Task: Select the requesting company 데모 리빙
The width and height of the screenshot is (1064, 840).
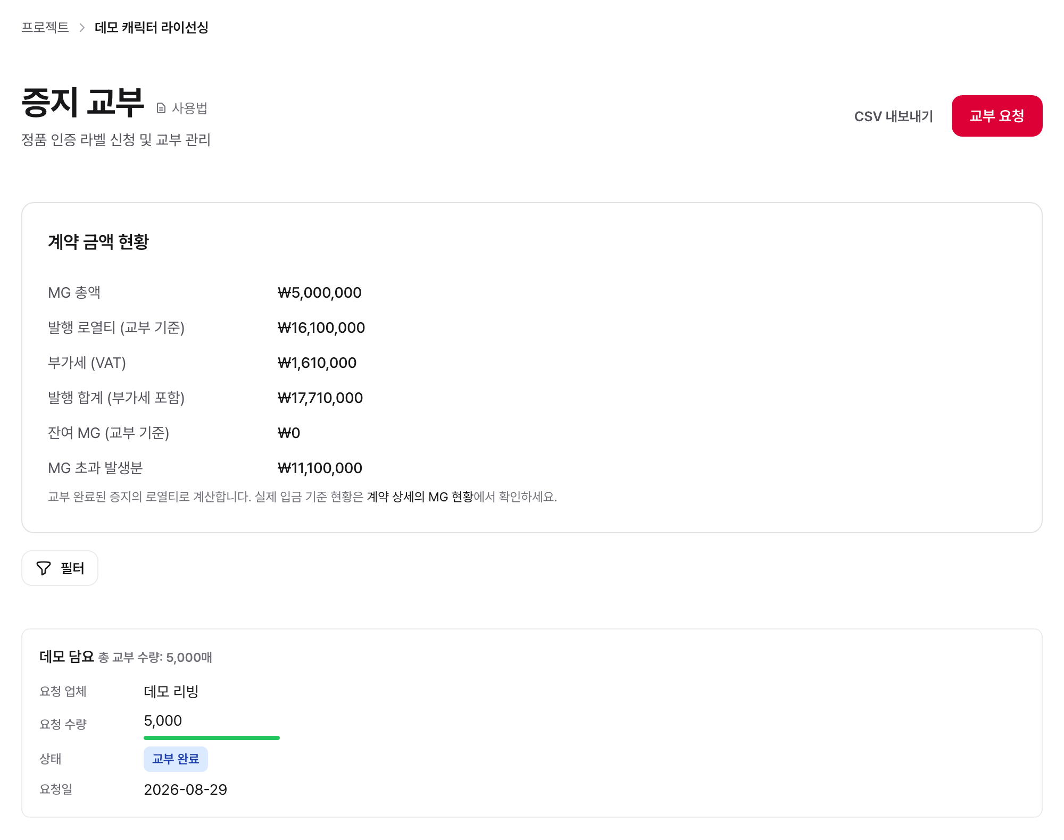Action: point(171,691)
